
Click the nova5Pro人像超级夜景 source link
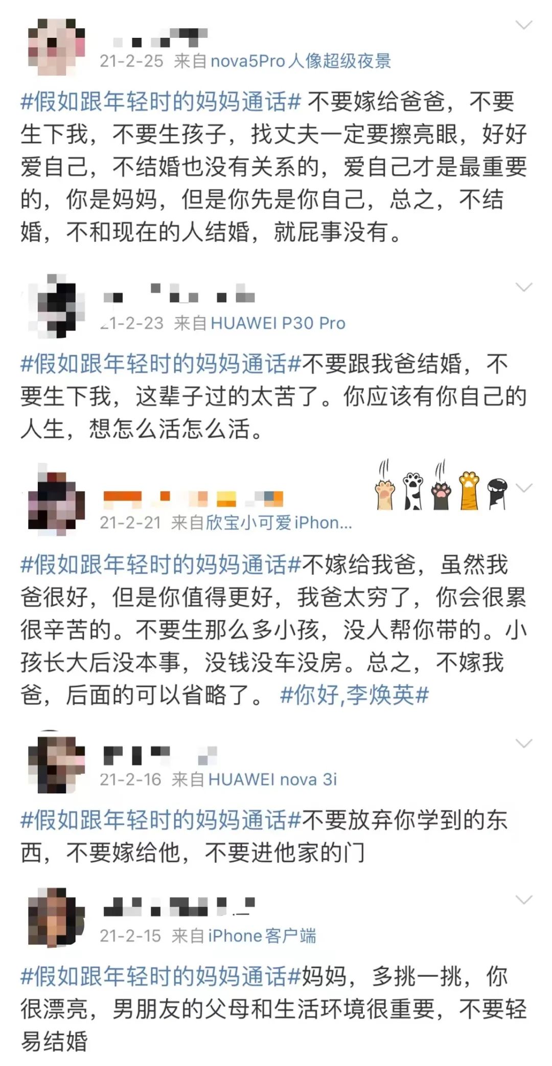click(x=301, y=61)
